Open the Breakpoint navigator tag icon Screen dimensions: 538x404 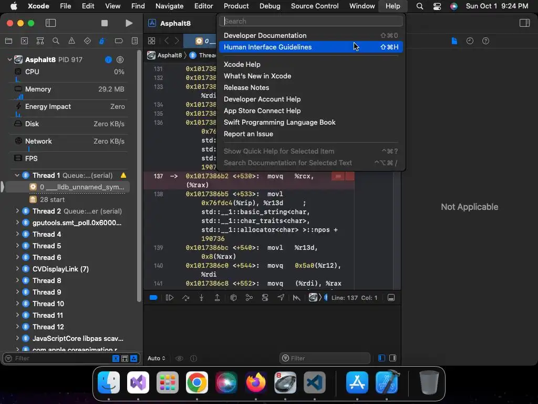[119, 41]
